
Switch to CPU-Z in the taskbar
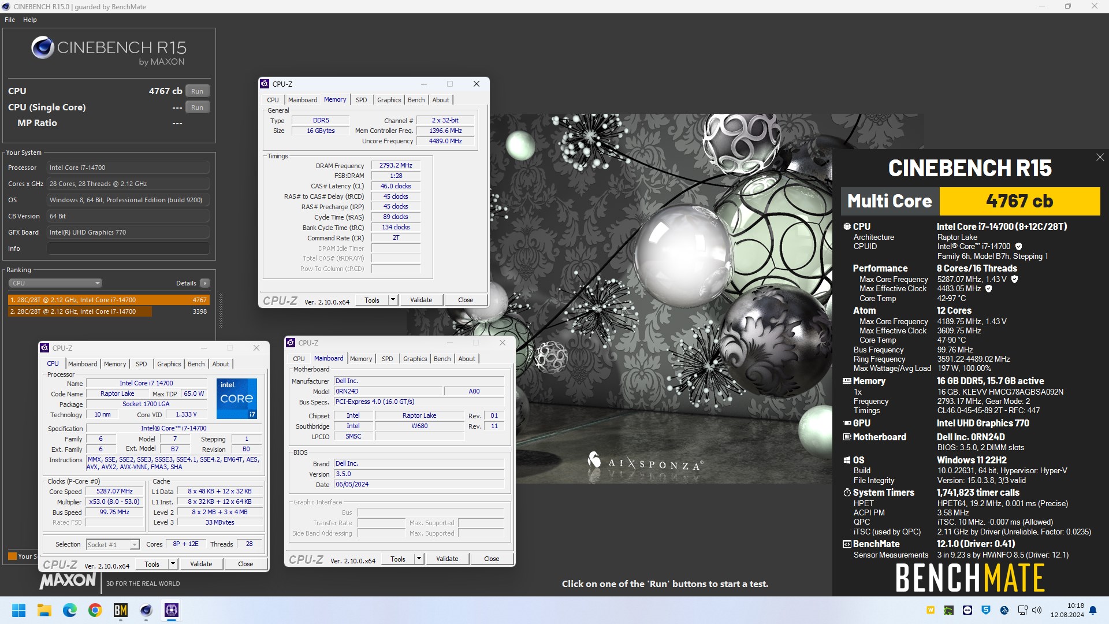pyautogui.click(x=172, y=610)
